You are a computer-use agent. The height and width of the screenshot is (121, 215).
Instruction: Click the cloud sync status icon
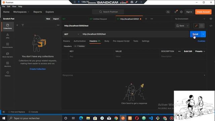coord(168,12)
